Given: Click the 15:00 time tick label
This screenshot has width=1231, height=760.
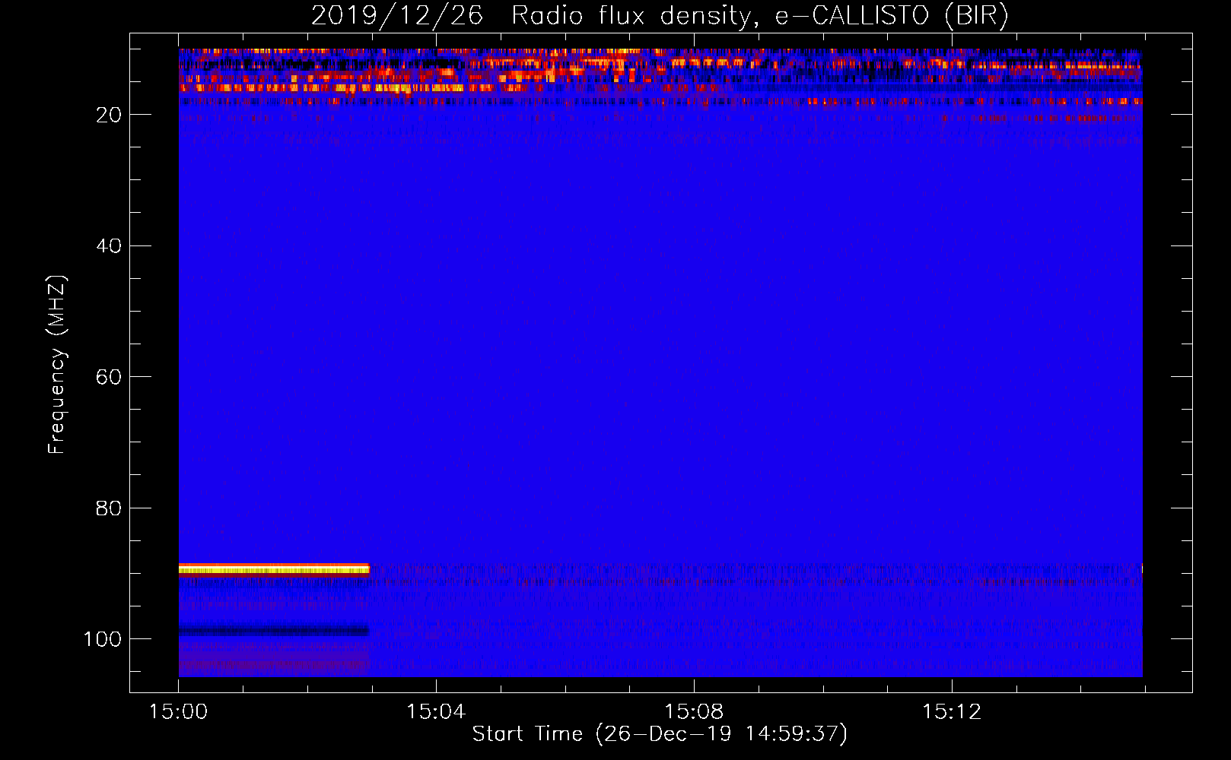Looking at the screenshot, I should point(178,712).
